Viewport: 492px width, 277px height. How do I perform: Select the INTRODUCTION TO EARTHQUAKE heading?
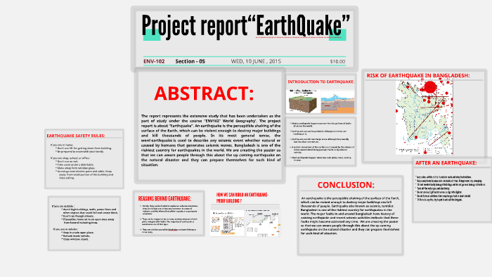point(321,82)
